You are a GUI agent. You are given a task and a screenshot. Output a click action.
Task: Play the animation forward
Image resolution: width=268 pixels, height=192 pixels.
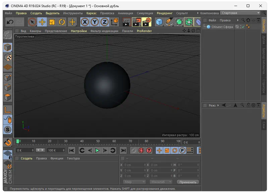(x=97, y=150)
